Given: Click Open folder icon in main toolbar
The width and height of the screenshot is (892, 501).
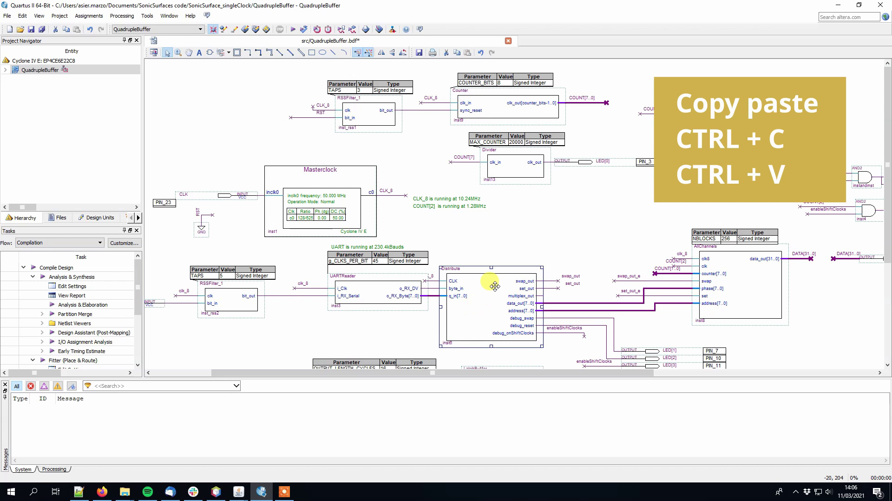Looking at the screenshot, I should [20, 29].
